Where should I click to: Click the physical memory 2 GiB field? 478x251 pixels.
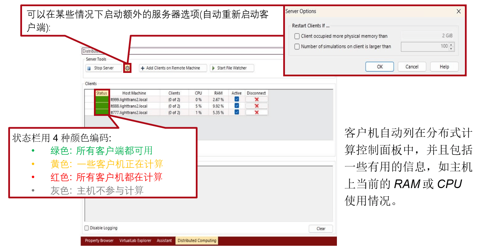(x=428, y=36)
